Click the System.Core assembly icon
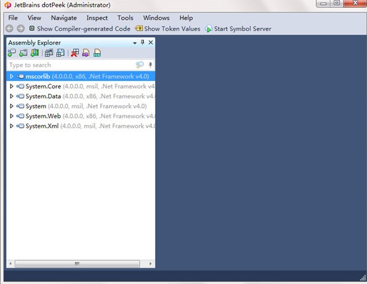This screenshot has width=367, height=284. [20, 86]
